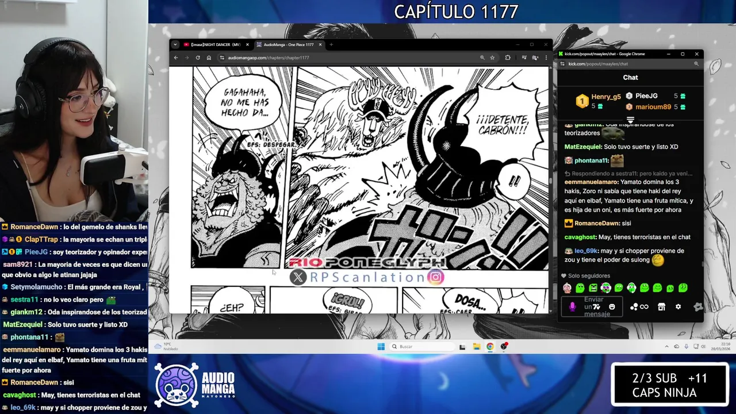Open zoom icon in Kick chat address bar
Screen dimensions: 736x414
pyautogui.click(x=696, y=64)
